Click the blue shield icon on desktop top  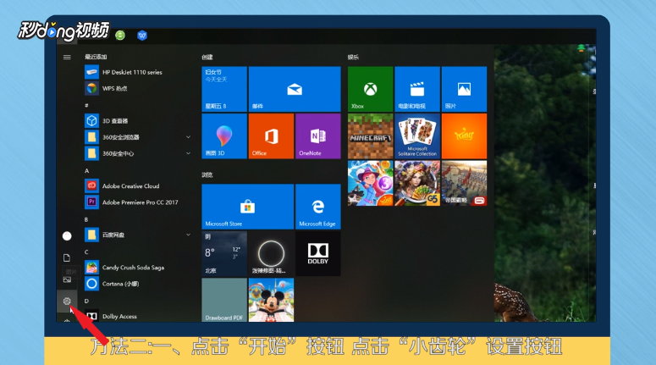click(142, 36)
